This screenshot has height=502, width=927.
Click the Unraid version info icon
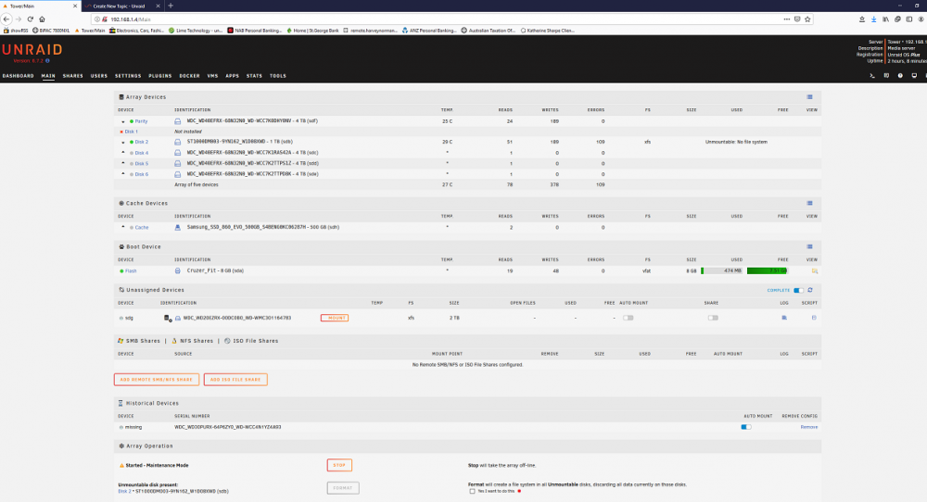48,61
